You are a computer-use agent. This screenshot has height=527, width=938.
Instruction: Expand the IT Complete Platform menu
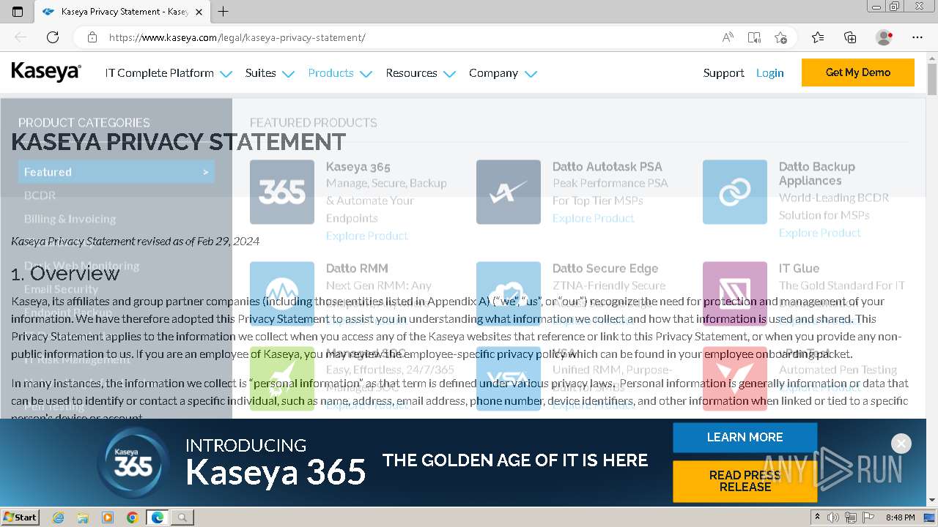click(169, 73)
